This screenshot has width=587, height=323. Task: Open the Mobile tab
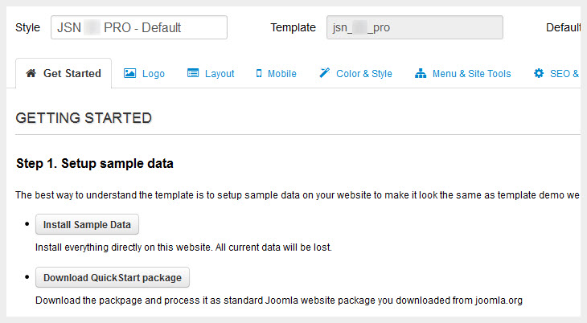point(281,74)
